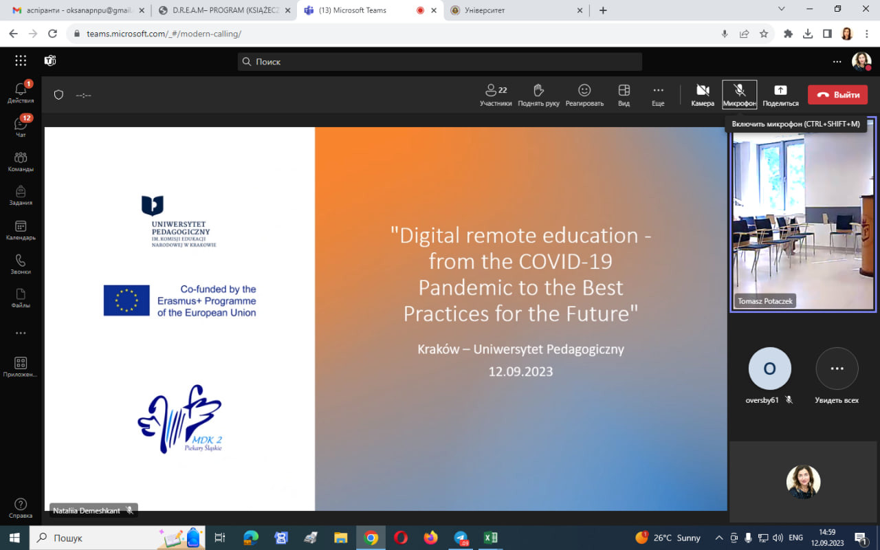Open the ENG language switcher
This screenshot has height=550, width=880.
pyautogui.click(x=795, y=538)
